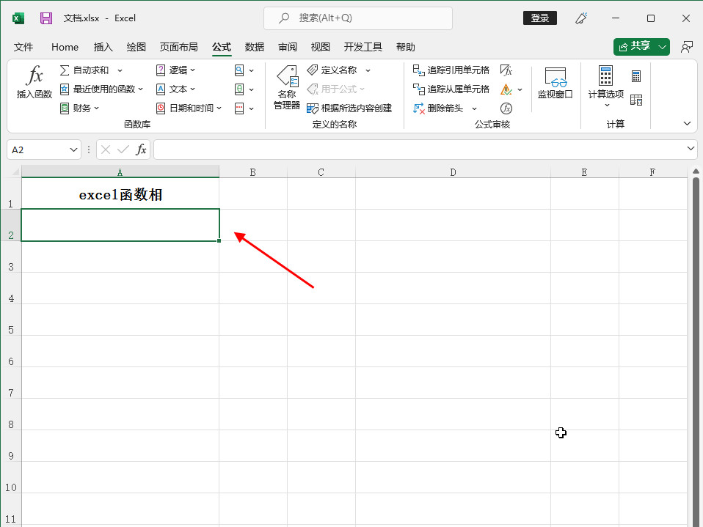Click the scroll up arrow
703x527 pixels.
(696, 171)
